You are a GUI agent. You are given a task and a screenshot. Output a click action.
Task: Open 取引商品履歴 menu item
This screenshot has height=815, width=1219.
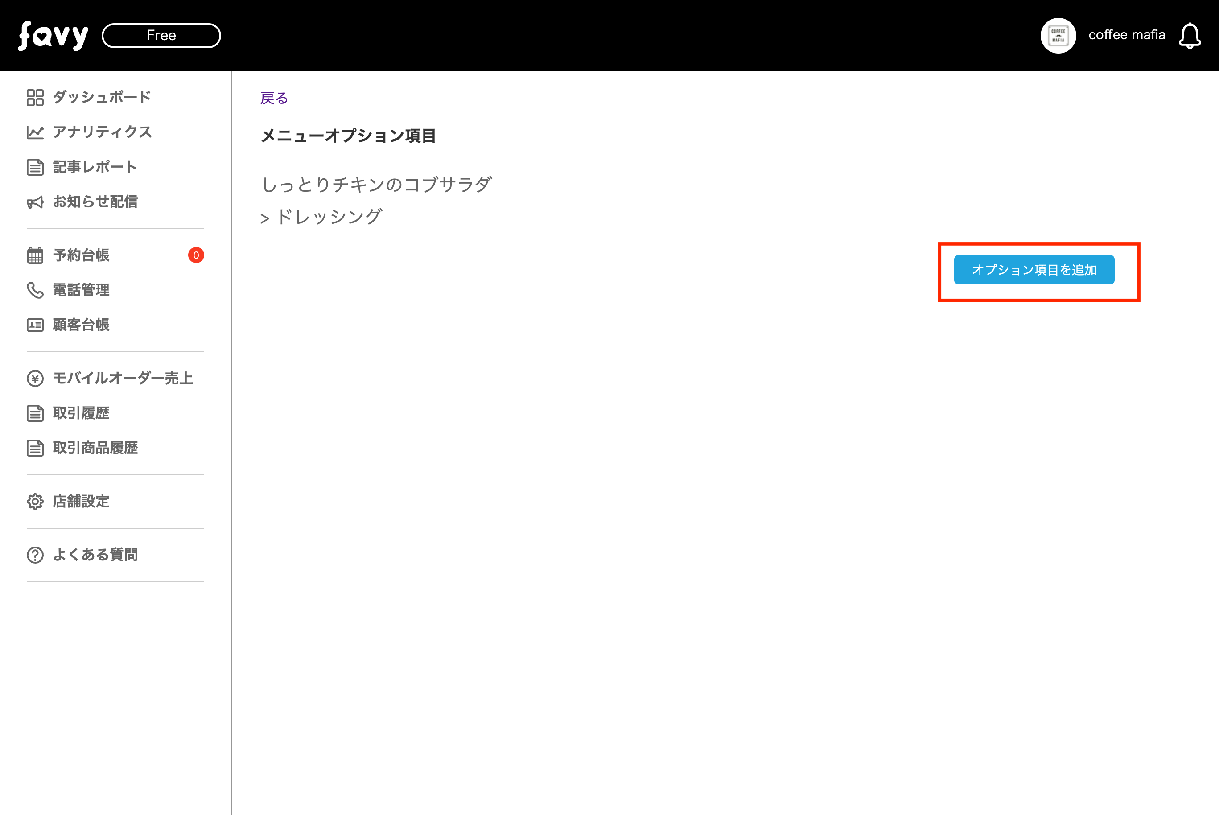click(95, 448)
